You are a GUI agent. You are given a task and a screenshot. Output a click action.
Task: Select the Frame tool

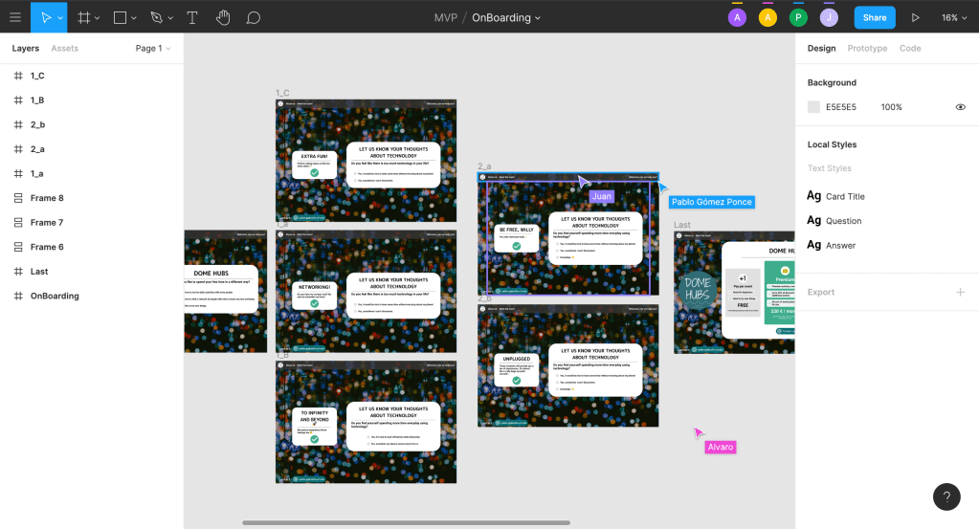point(84,17)
